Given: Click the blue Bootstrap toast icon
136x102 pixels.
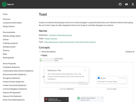Looking at the screenshot, I should coord(99,78).
